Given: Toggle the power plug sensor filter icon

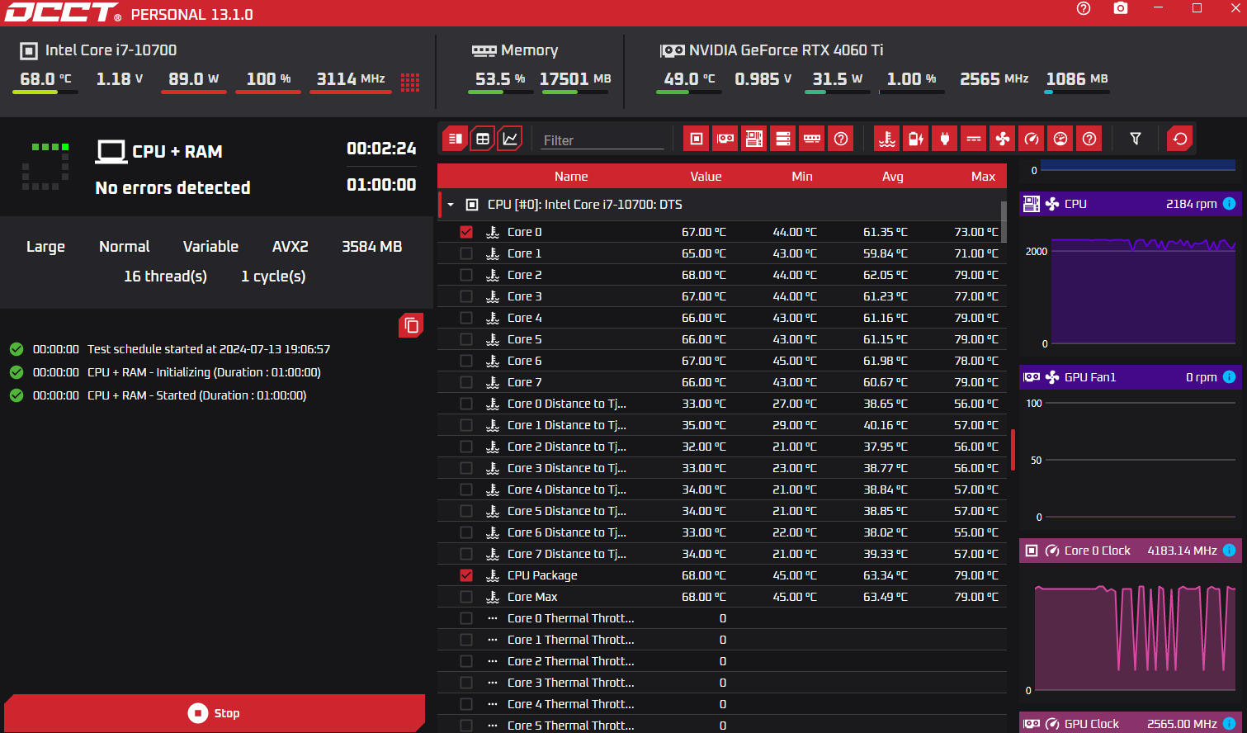Looking at the screenshot, I should click(x=945, y=139).
